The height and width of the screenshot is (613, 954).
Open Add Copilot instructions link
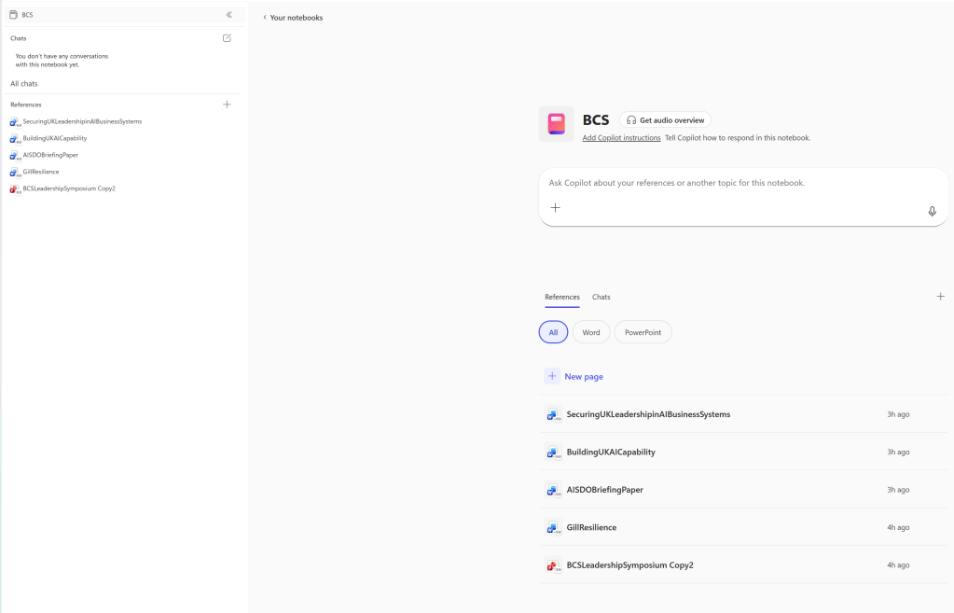(x=621, y=138)
